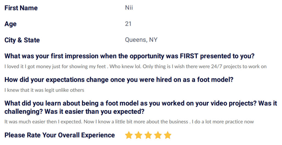Click the fourth rating star
The image size is (282, 145).
(x=158, y=135)
